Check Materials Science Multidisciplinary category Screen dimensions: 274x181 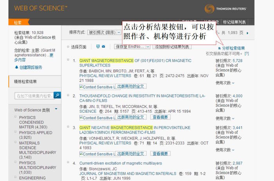(x=15, y=142)
